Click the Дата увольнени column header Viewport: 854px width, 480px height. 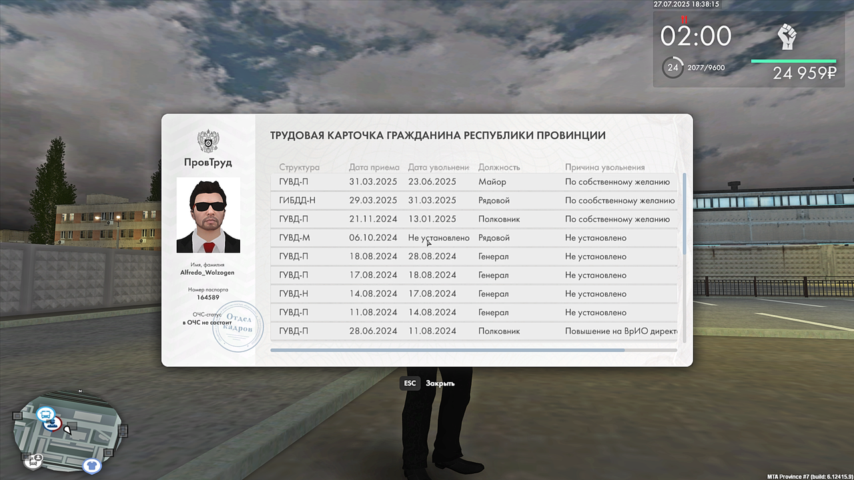(438, 167)
